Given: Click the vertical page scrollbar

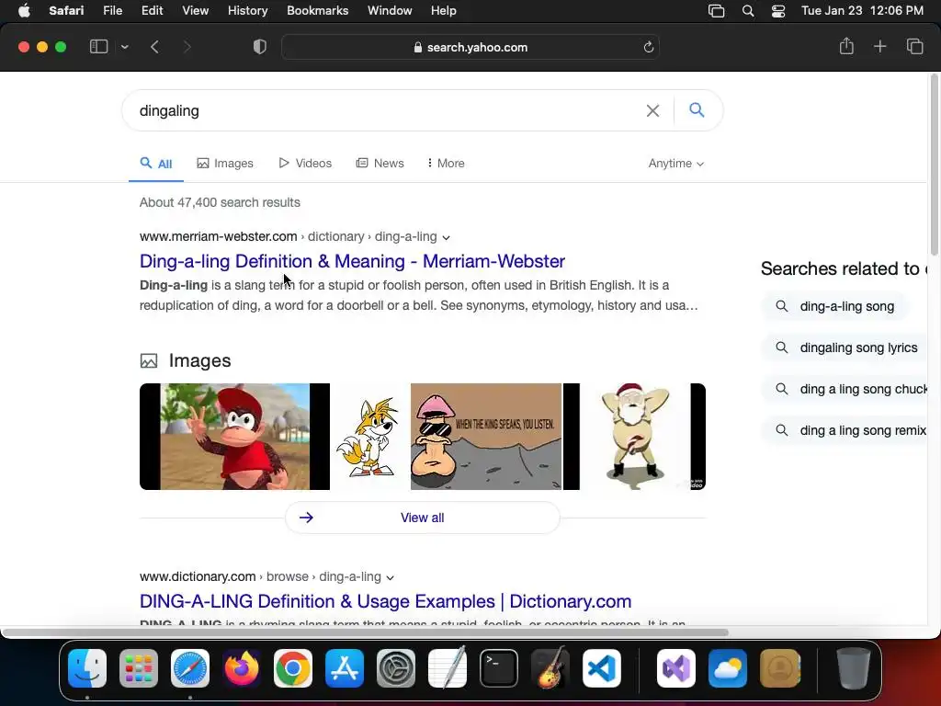Looking at the screenshot, I should (934, 165).
